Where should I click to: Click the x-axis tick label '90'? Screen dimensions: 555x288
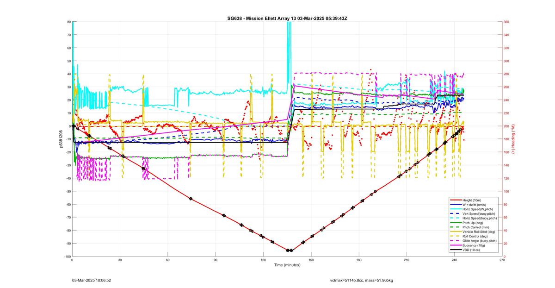[216, 260]
